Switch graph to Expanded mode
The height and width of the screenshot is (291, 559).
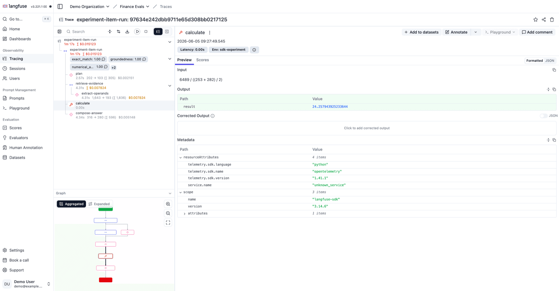99,204
